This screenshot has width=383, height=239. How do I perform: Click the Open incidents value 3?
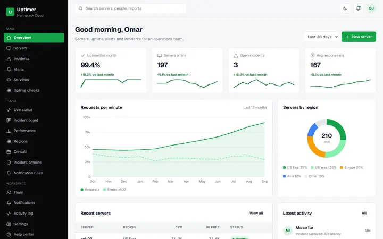236,65
